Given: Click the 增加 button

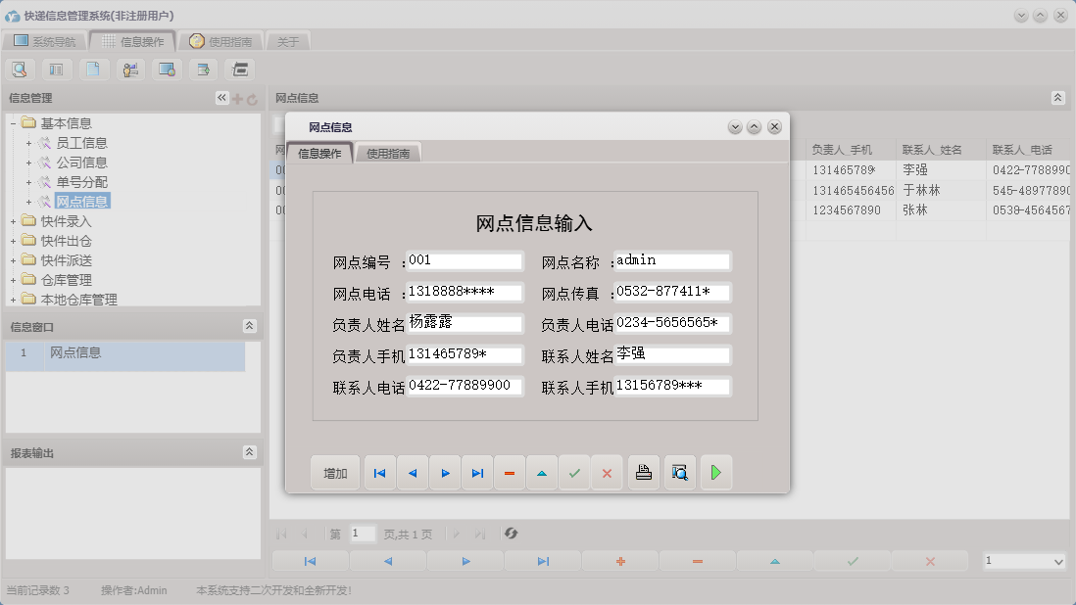Looking at the screenshot, I should (x=334, y=472).
